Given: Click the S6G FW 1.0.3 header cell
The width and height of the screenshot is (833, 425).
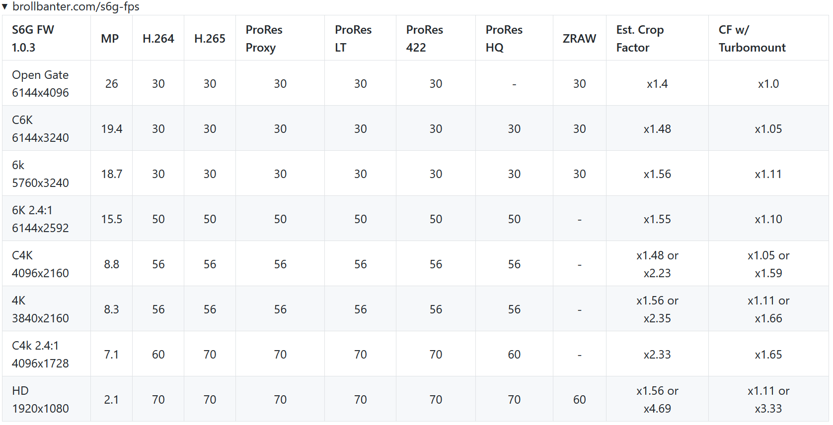Looking at the screenshot, I should tap(33, 39).
